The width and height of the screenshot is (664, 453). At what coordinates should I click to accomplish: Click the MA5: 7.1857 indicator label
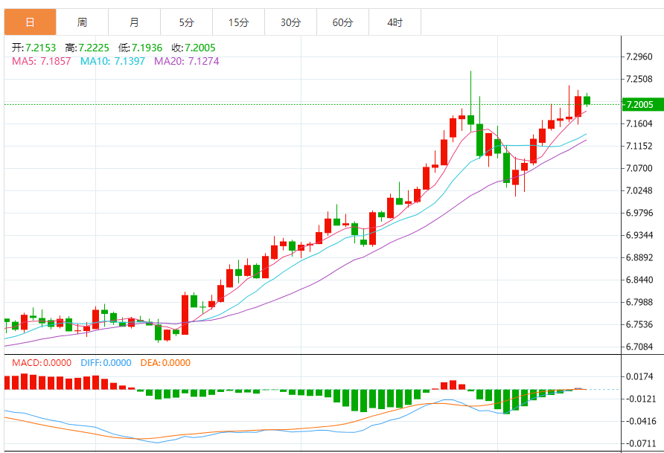(42, 61)
